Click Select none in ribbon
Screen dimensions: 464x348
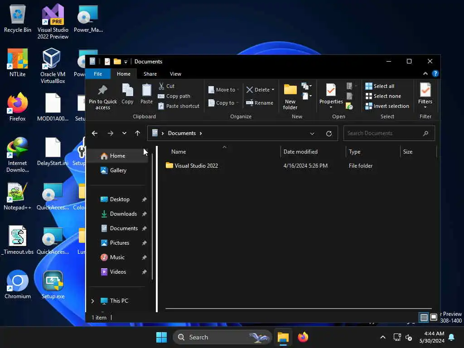click(x=383, y=96)
